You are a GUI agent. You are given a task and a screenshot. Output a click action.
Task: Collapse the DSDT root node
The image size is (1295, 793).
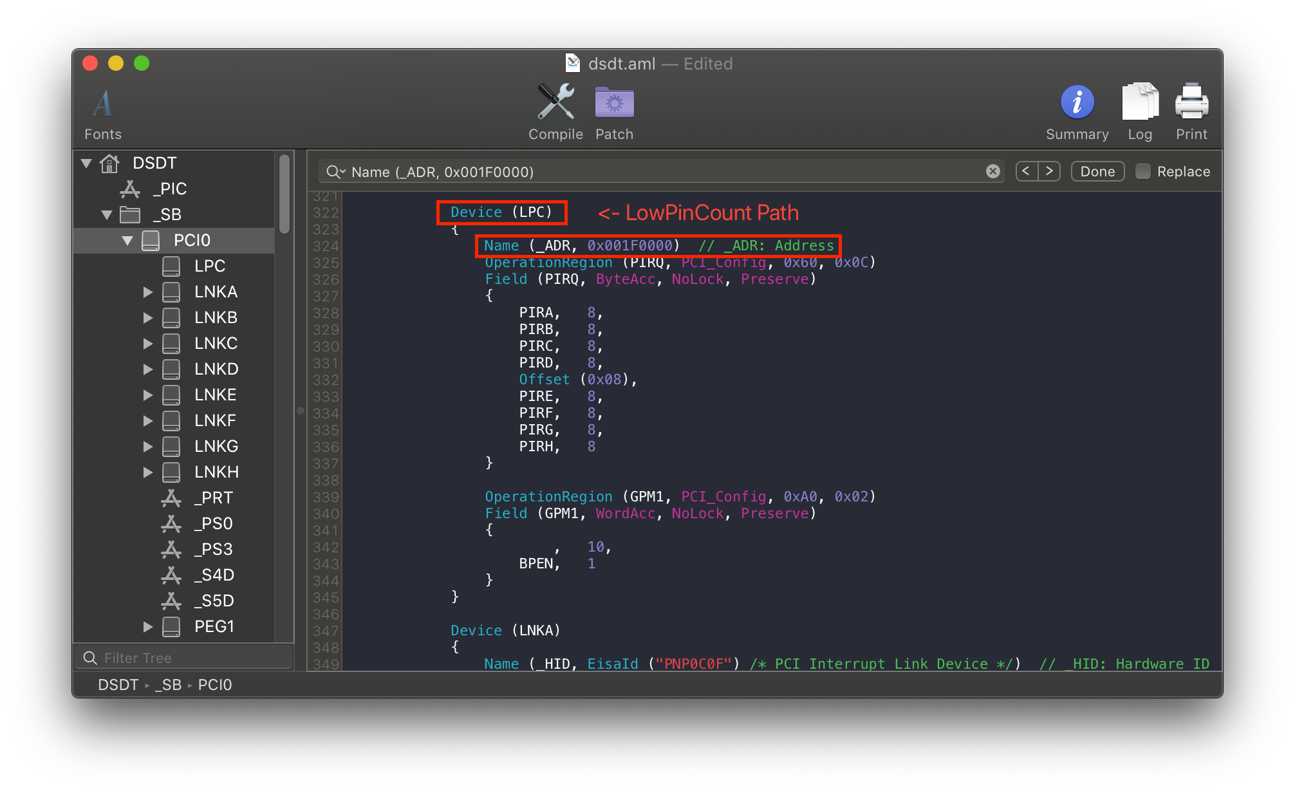click(x=86, y=163)
